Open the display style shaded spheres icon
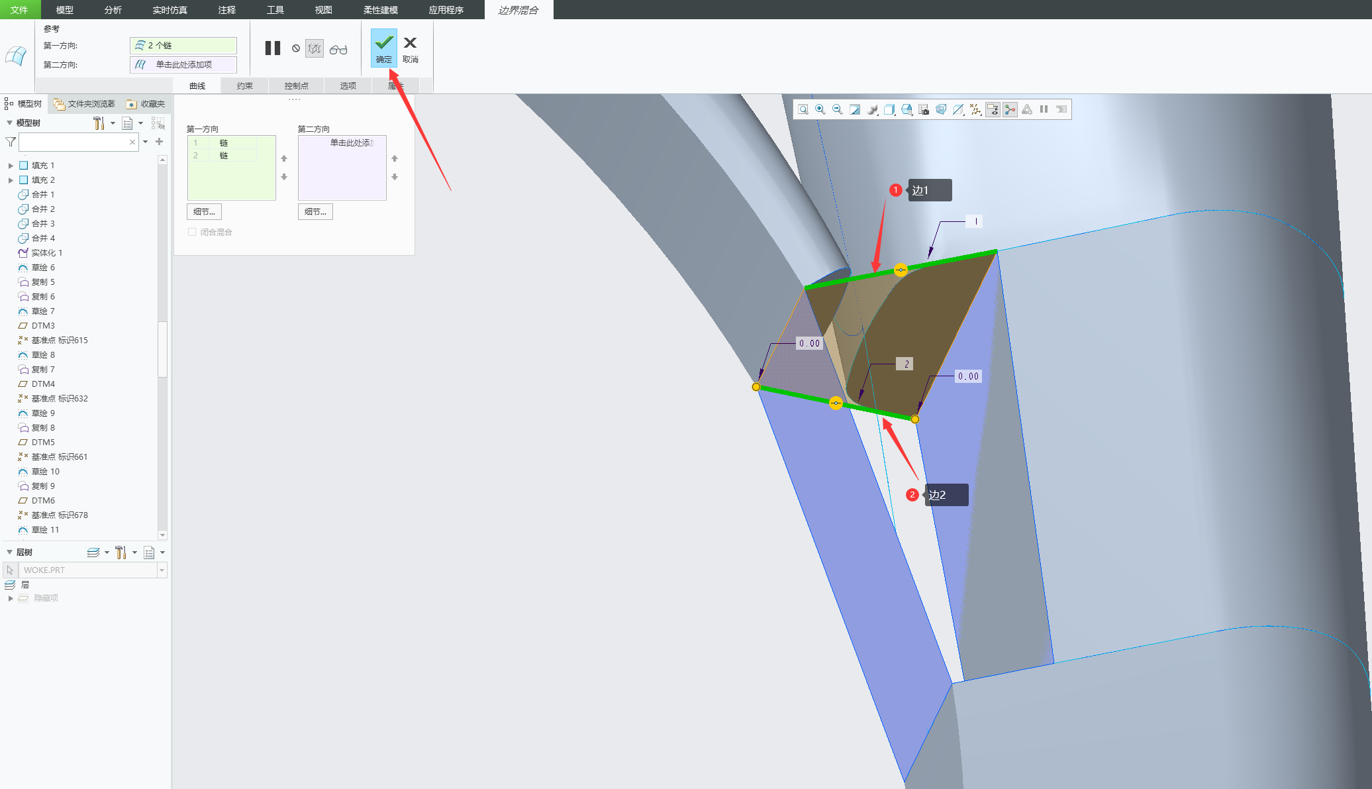 click(872, 109)
